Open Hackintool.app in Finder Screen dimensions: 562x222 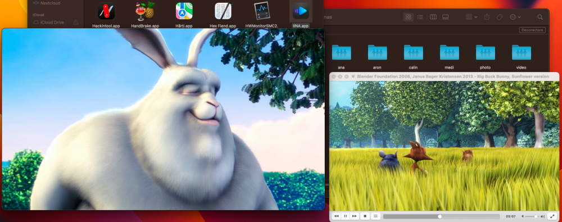point(106,11)
